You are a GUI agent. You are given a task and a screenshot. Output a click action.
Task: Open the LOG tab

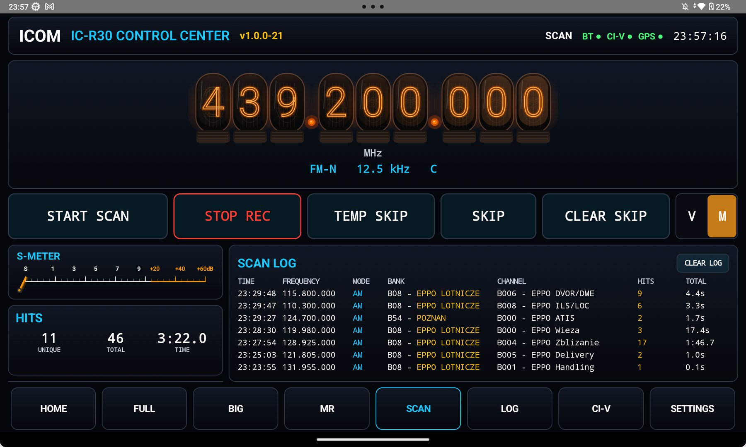(509, 409)
